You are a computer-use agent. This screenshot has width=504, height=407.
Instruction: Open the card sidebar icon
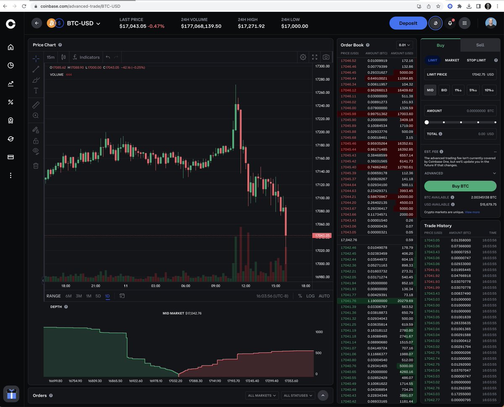(10, 157)
